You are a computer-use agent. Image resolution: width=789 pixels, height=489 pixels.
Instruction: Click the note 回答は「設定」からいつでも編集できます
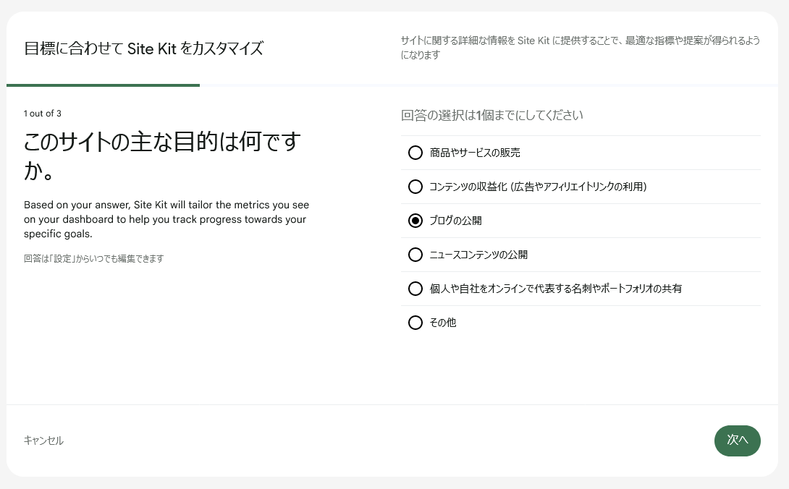pyautogui.click(x=93, y=258)
